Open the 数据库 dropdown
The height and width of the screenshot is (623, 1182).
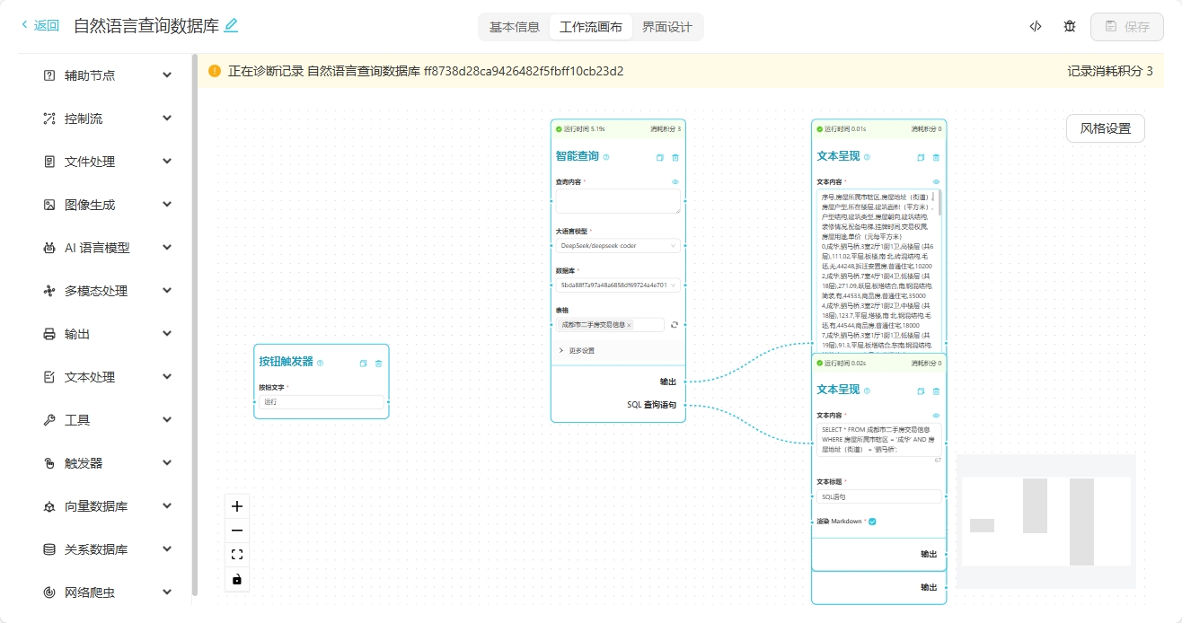click(618, 285)
